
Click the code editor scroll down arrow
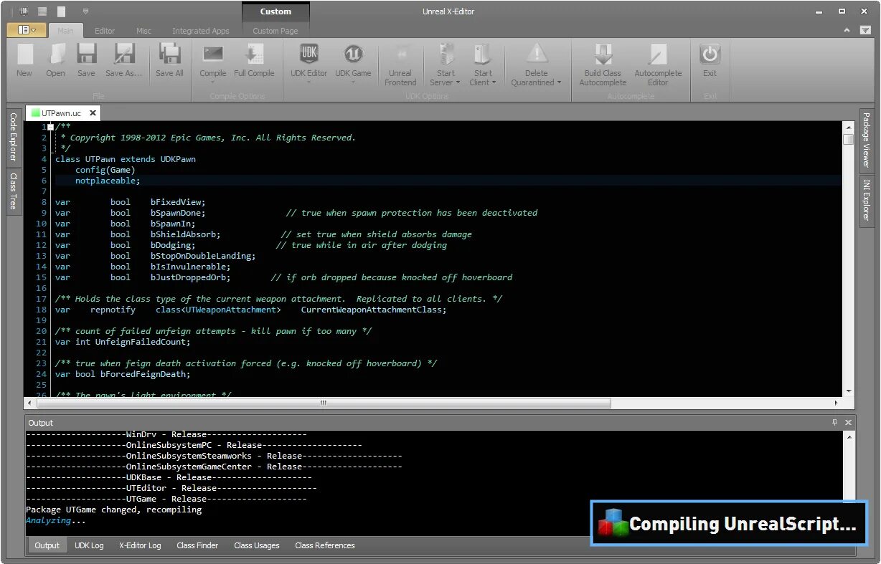pos(849,391)
